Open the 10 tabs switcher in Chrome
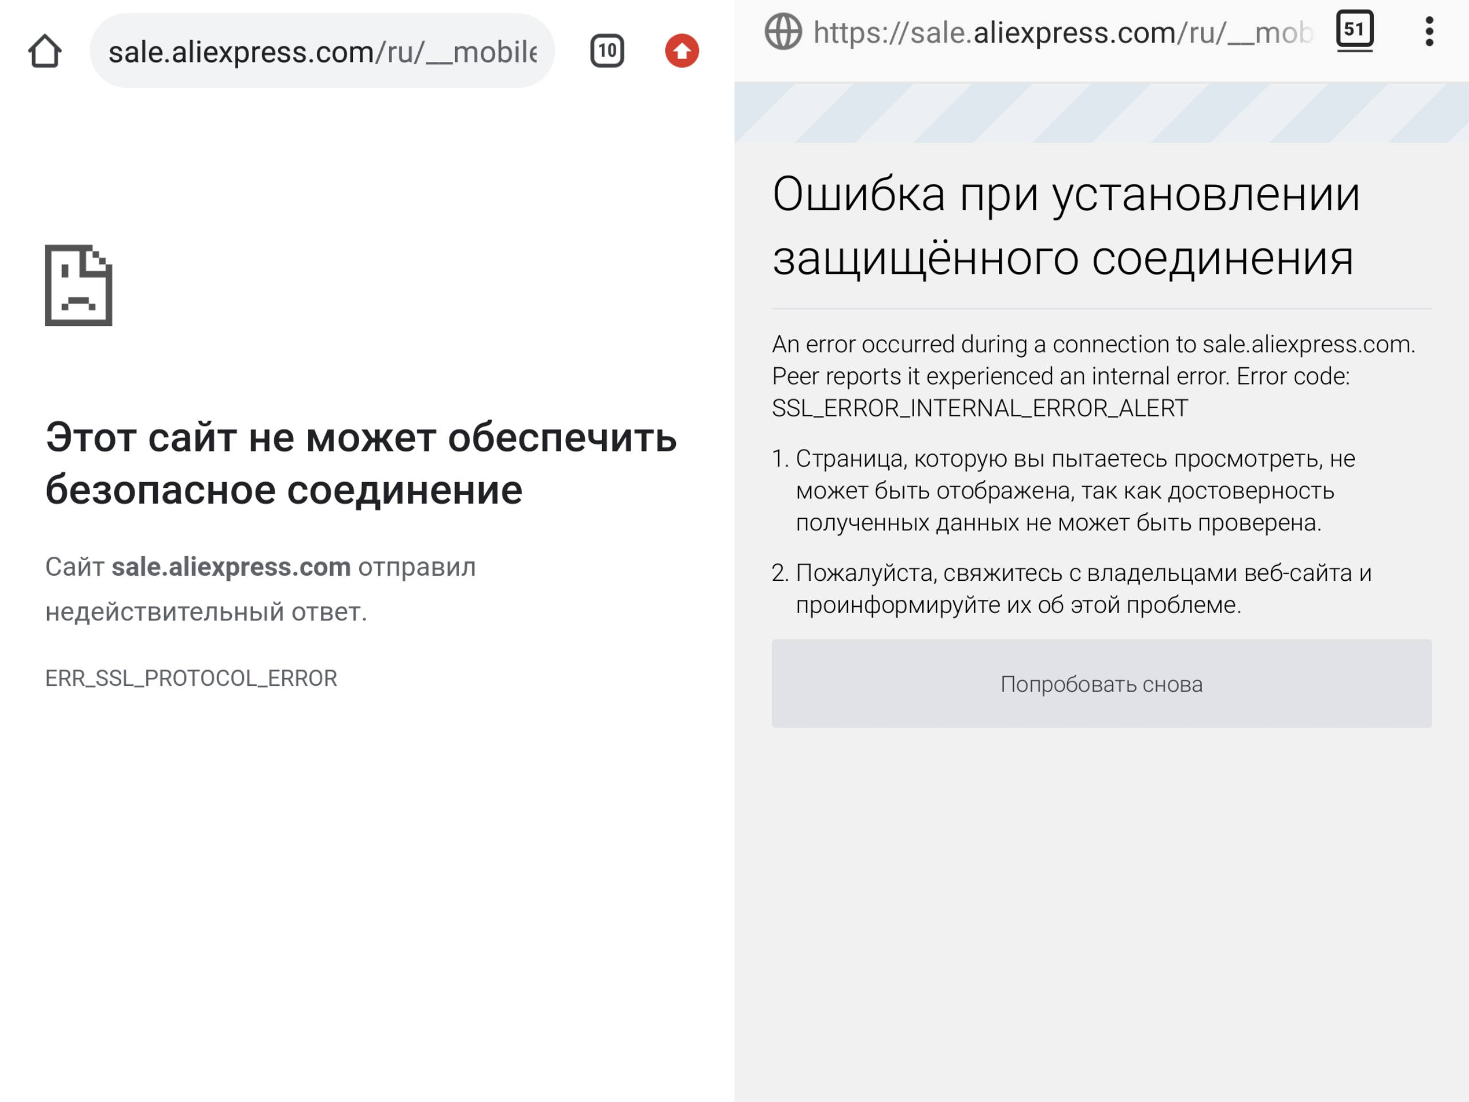 coord(607,51)
